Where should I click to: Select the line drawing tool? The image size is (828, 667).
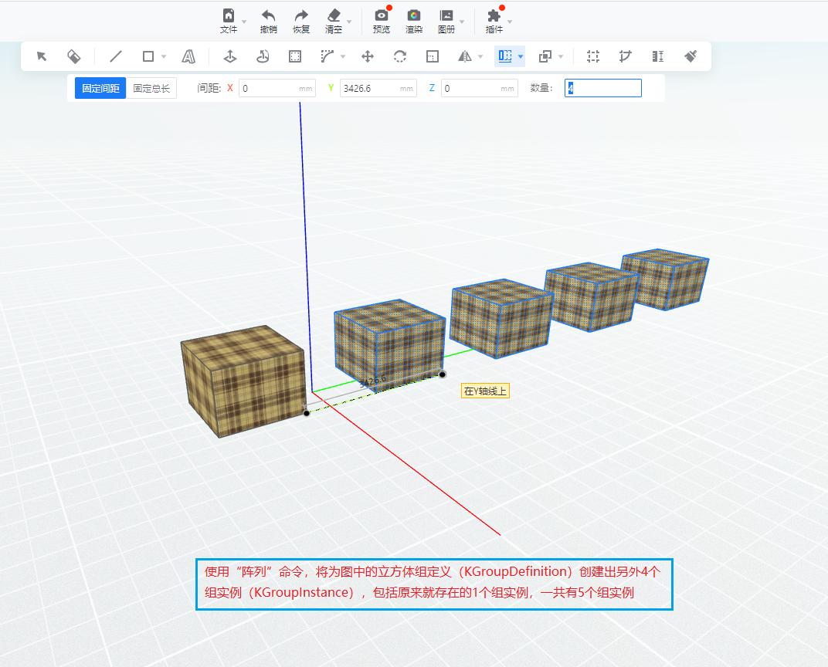coord(116,56)
